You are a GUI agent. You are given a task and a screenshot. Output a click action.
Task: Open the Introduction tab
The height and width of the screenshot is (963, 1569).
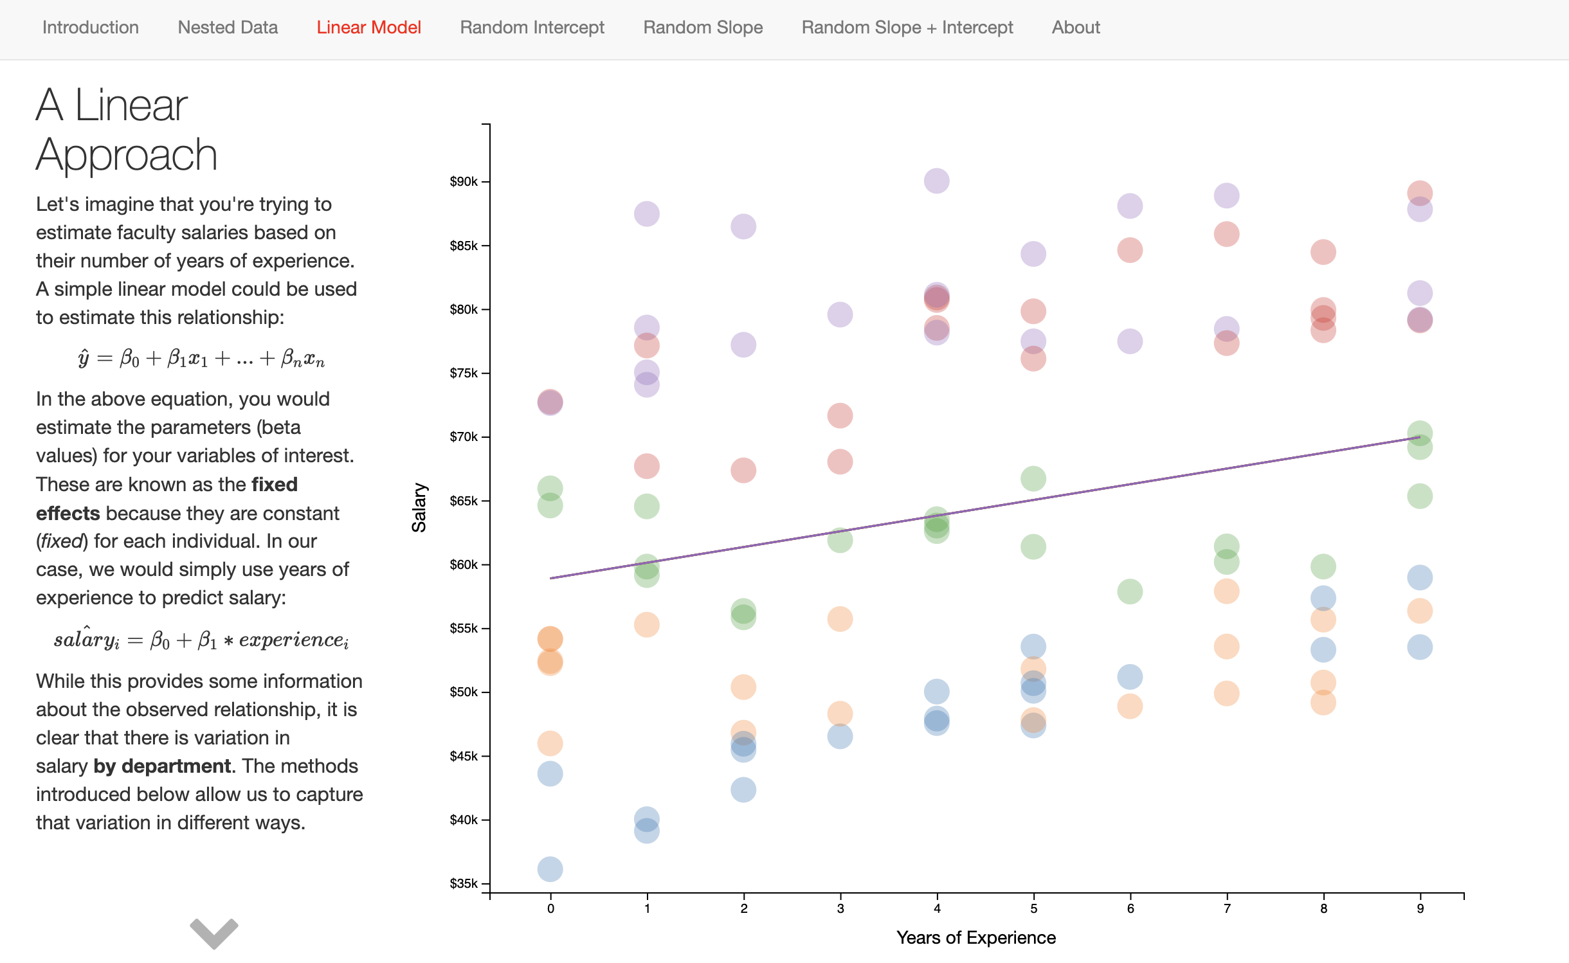click(x=91, y=28)
